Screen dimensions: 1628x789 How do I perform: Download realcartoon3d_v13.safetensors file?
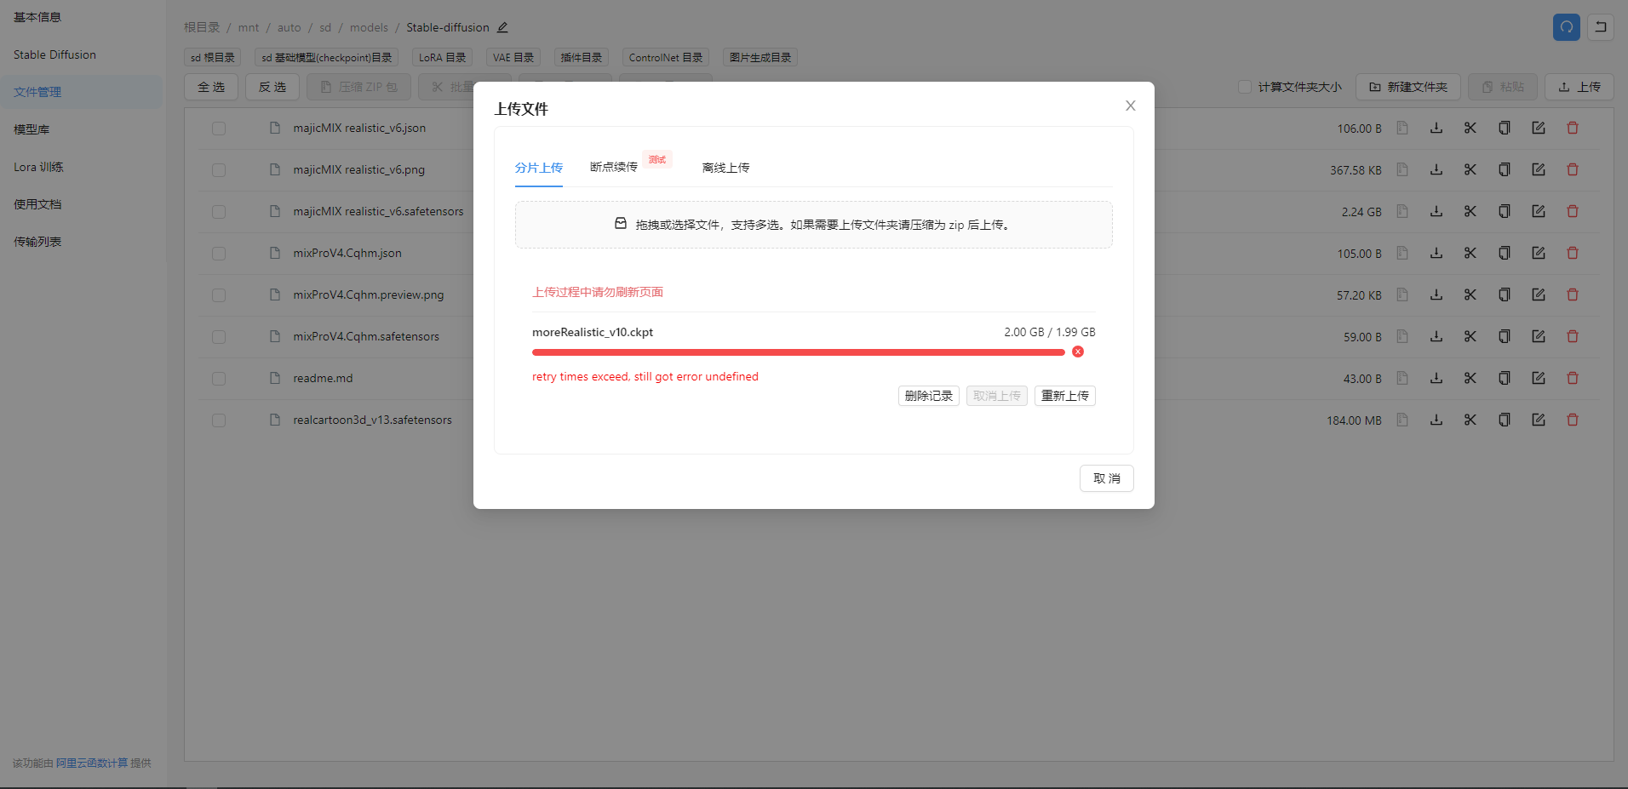click(1436, 420)
